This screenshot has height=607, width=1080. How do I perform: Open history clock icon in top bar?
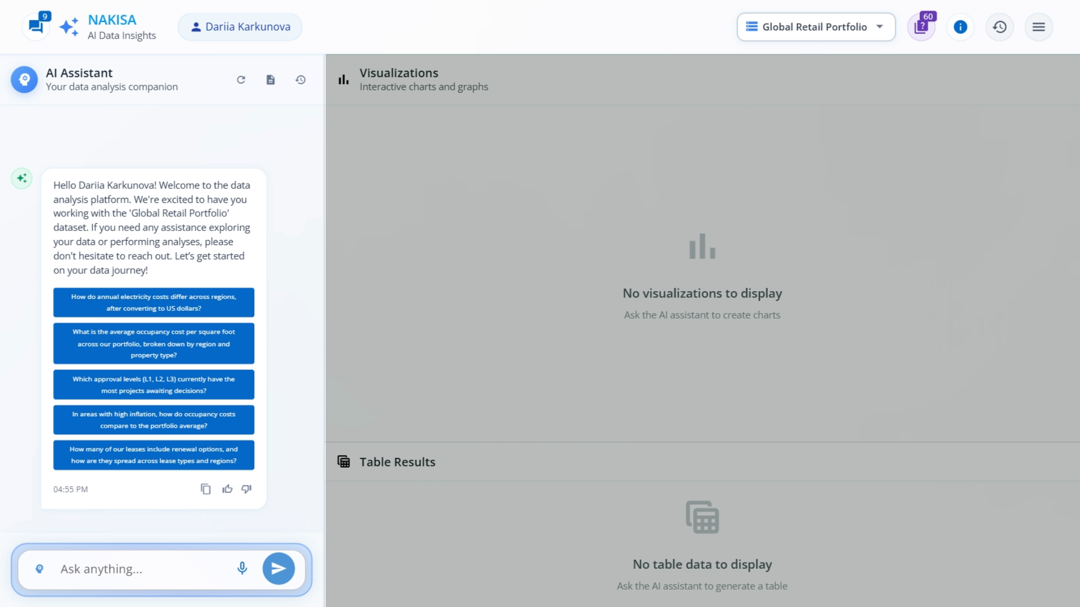click(1000, 26)
